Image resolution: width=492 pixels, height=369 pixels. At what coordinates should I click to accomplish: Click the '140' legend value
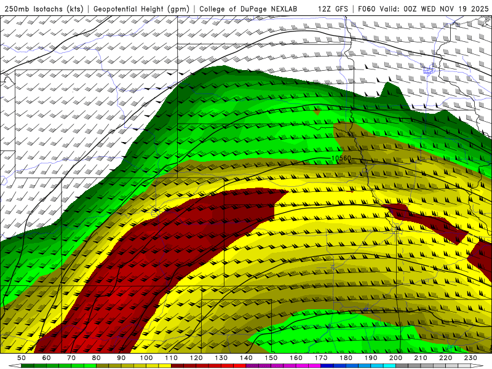[246, 358]
